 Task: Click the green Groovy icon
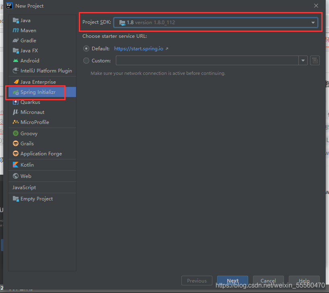[x=16, y=133]
